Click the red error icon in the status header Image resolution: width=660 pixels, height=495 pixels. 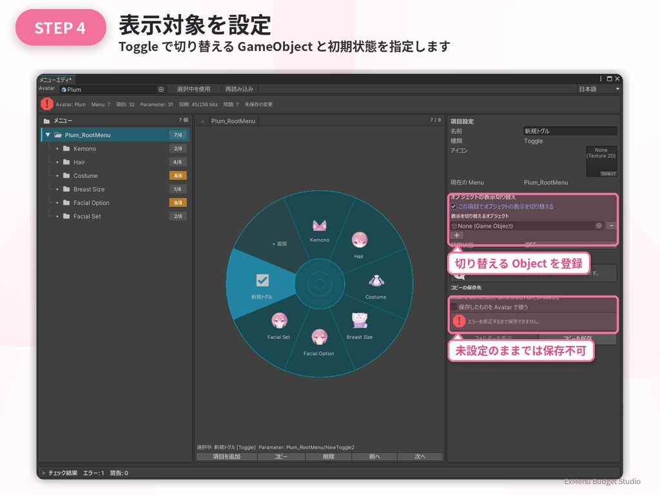coord(46,104)
